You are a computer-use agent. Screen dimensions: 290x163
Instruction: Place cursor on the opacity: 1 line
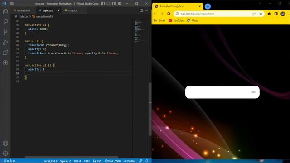click(36, 69)
